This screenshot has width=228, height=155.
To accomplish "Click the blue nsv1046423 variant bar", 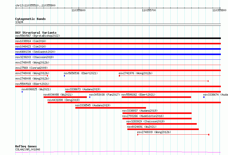I will coord(118,49).
